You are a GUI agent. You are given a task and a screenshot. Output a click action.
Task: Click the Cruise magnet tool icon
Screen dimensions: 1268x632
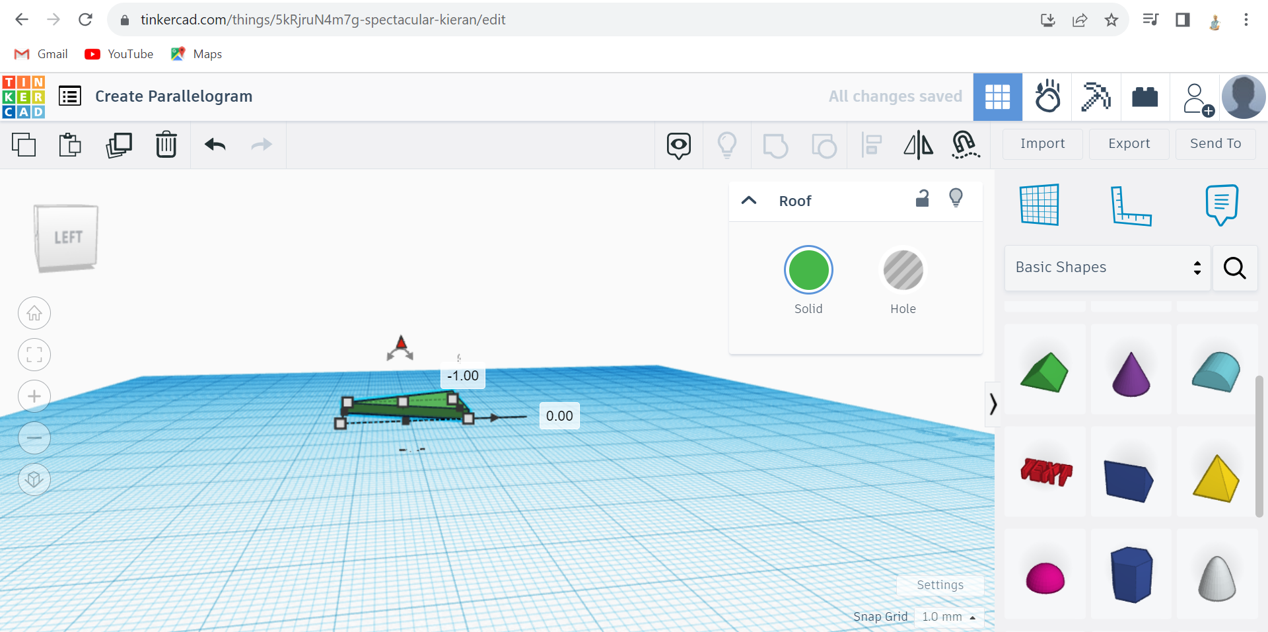(x=966, y=145)
